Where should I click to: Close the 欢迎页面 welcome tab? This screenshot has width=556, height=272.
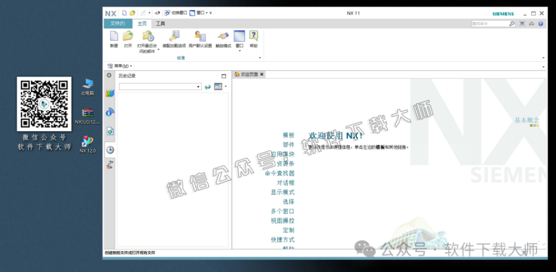[262, 74]
